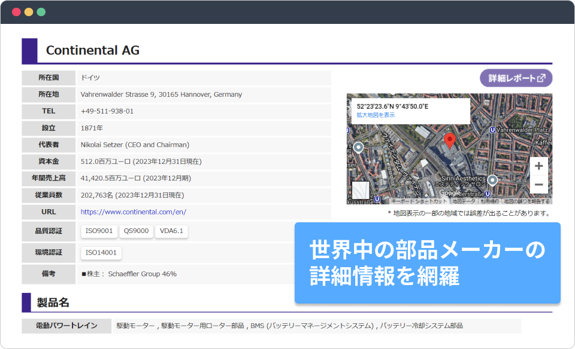575x349 pixels.
Task: Open the 詳細レポート detail report
Action: point(516,78)
